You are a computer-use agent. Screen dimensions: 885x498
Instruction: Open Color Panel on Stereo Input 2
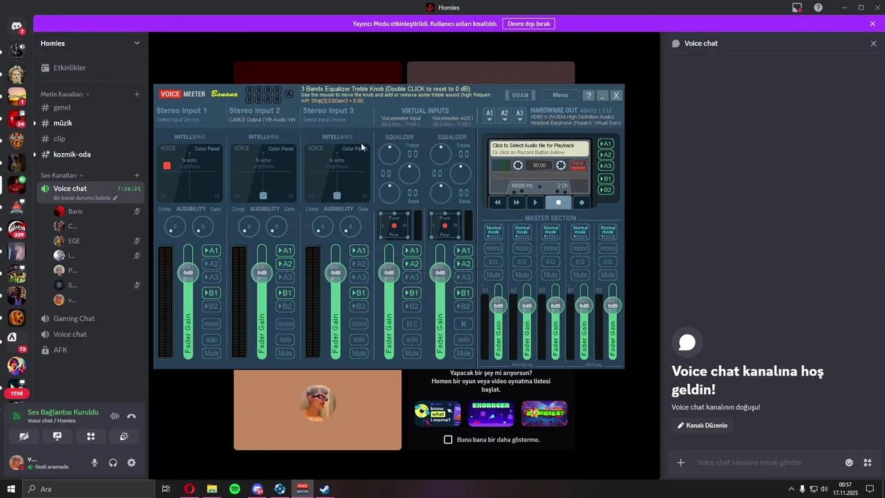281,149
